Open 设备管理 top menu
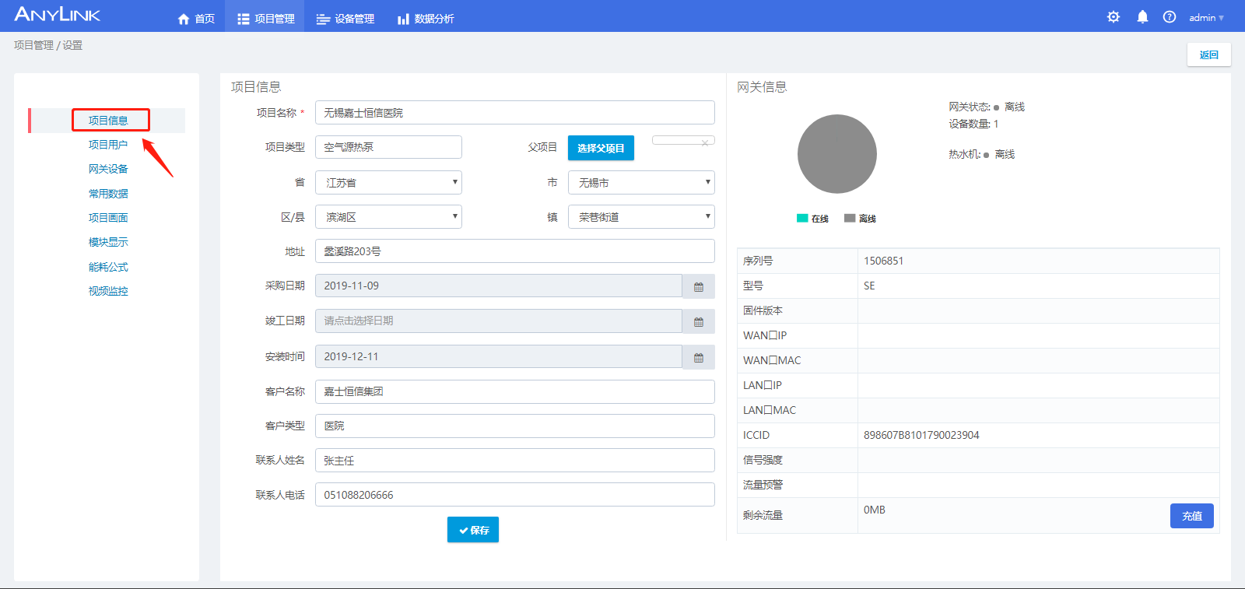The width and height of the screenshot is (1245, 589). pos(345,18)
